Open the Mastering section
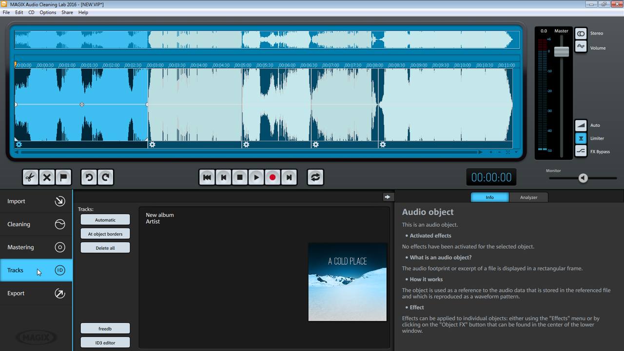The width and height of the screenshot is (624, 351). point(36,247)
